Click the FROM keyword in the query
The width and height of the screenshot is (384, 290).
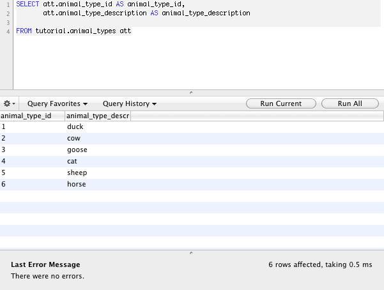tap(24, 31)
